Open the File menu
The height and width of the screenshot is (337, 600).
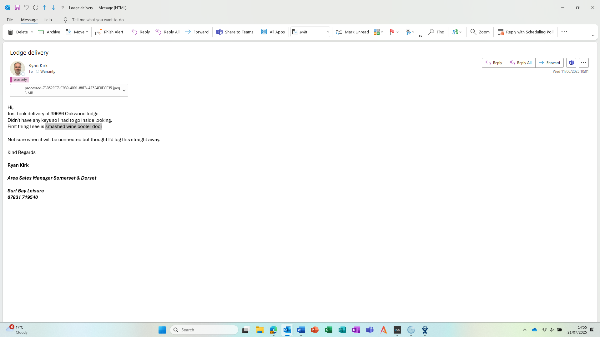10,20
